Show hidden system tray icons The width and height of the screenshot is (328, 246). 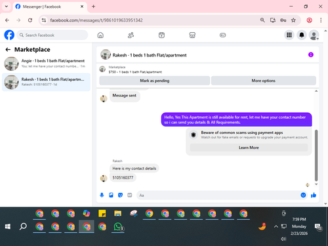[x=276, y=226]
